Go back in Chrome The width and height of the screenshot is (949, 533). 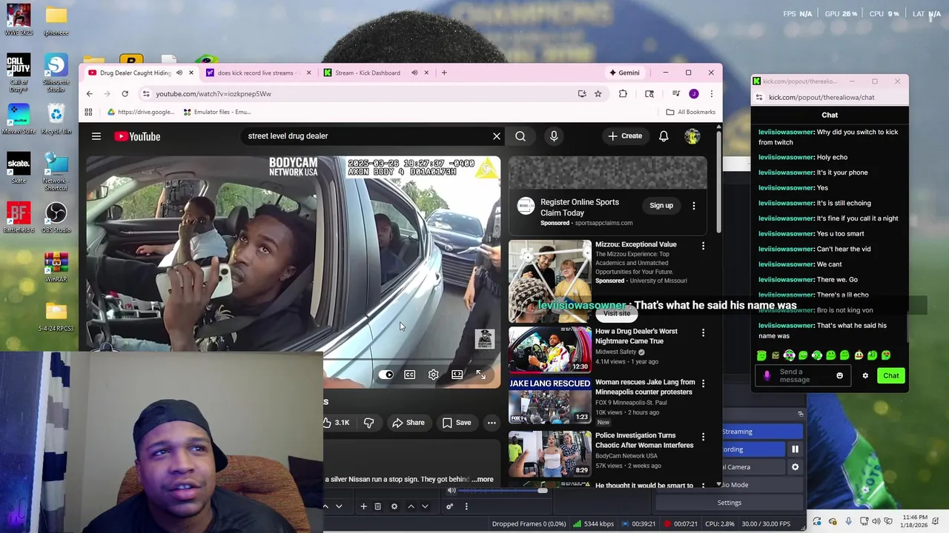89,94
